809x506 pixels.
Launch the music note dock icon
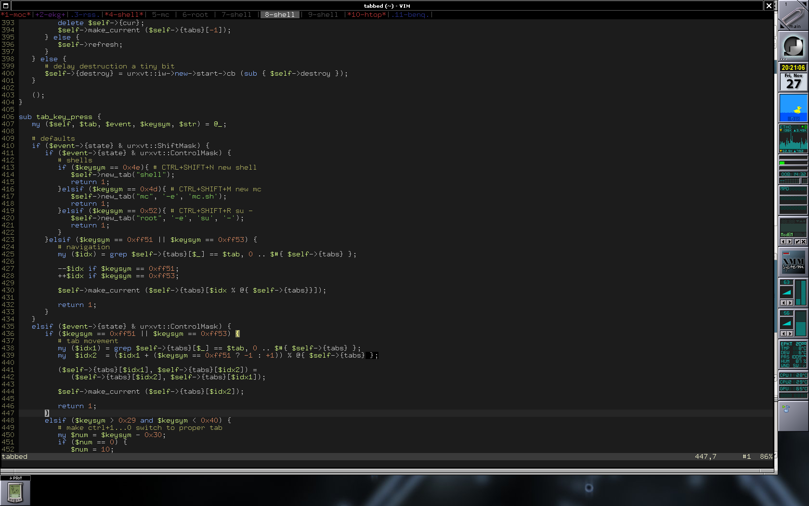point(793,415)
